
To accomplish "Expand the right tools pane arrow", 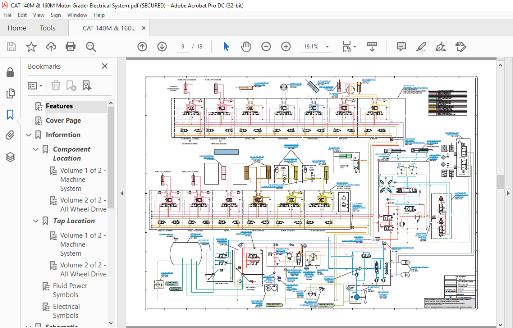I will (x=508, y=193).
